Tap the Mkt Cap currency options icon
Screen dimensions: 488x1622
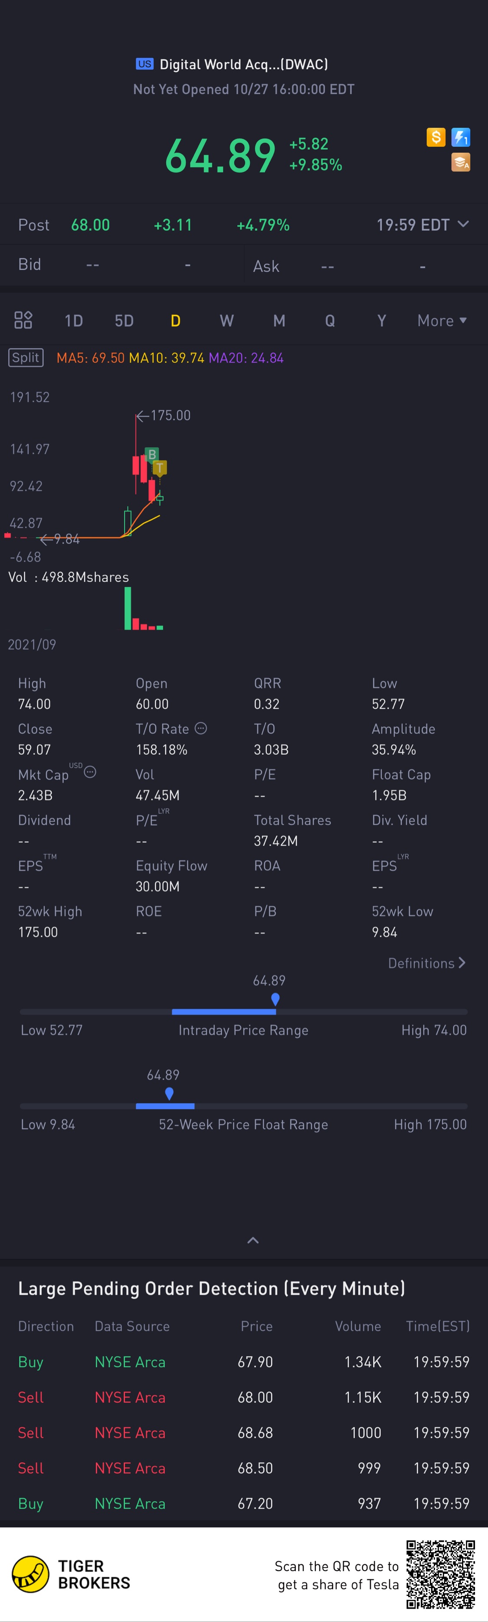(x=90, y=772)
